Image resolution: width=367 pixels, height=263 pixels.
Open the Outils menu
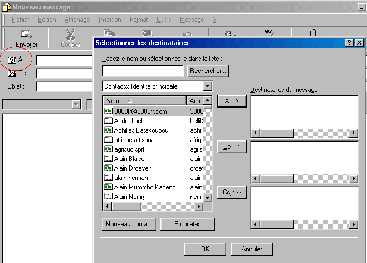(x=164, y=20)
